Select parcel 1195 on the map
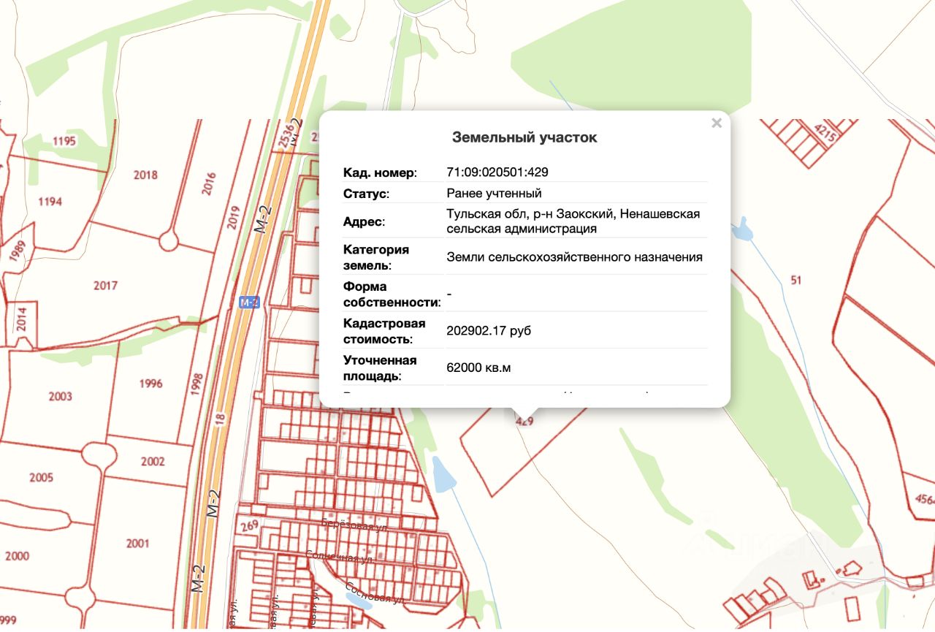Viewport: 935px width, 632px height. 64,141
